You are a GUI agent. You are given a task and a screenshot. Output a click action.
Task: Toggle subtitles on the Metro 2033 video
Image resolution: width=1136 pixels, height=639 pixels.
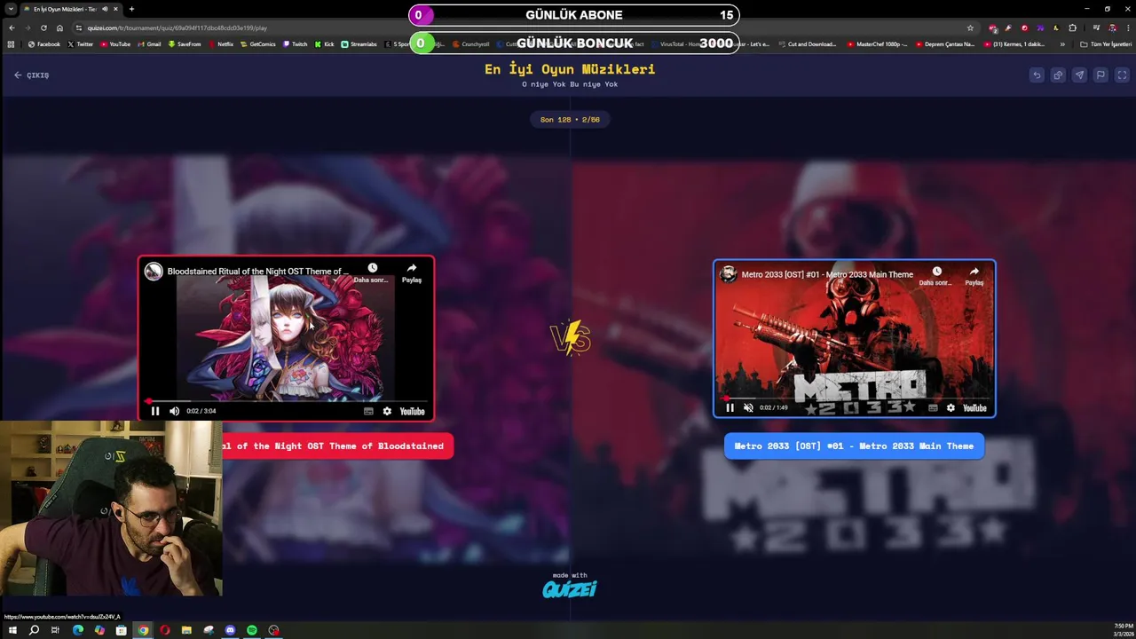tap(933, 407)
